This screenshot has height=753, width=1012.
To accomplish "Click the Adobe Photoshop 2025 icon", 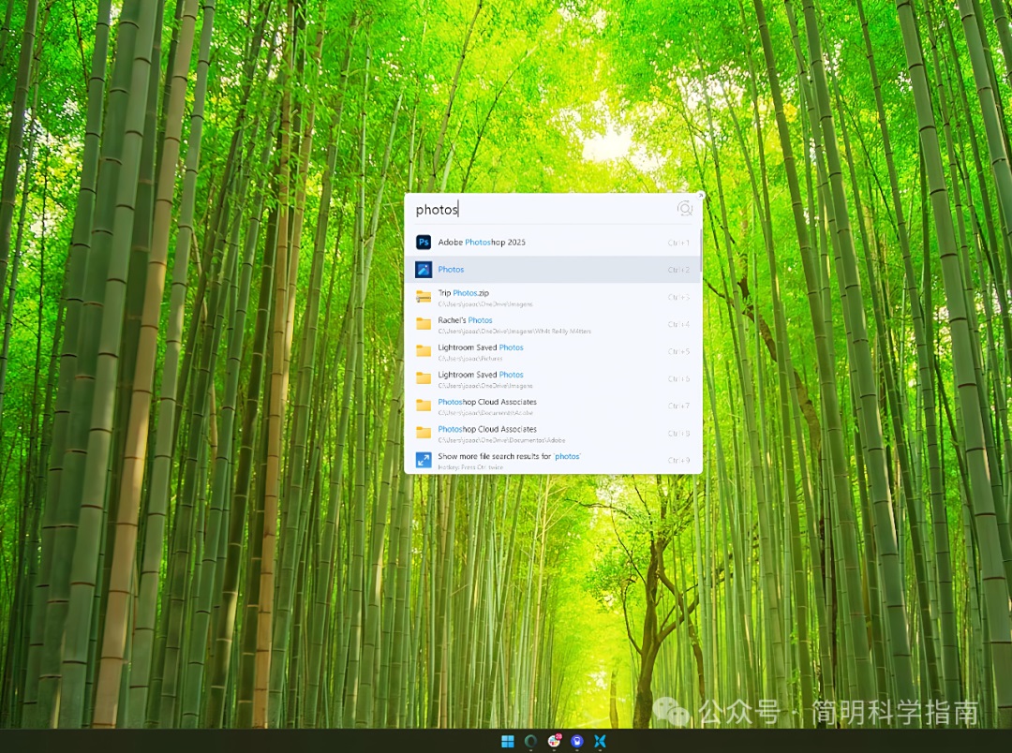I will [424, 243].
